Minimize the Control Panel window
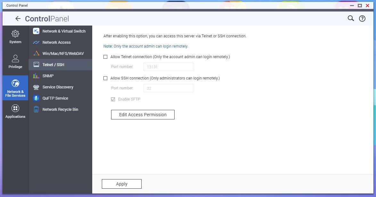Image resolution: width=376 pixels, height=197 pixels. (x=352, y=5)
